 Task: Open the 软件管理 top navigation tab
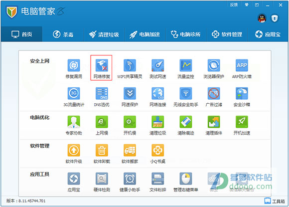pyautogui.click(x=227, y=34)
